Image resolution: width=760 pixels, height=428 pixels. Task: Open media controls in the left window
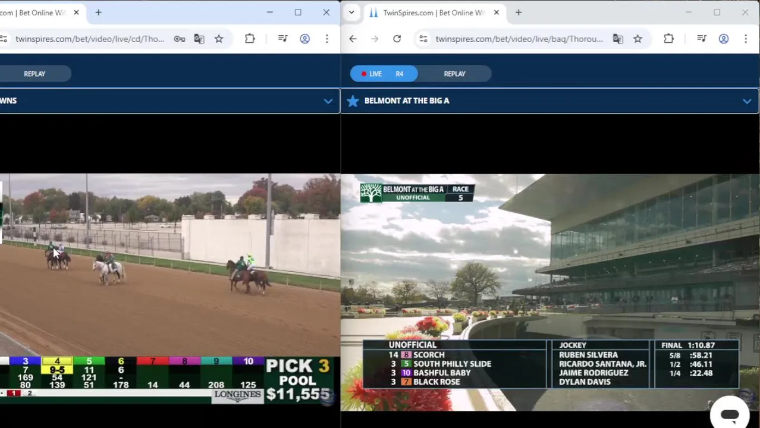coord(282,39)
